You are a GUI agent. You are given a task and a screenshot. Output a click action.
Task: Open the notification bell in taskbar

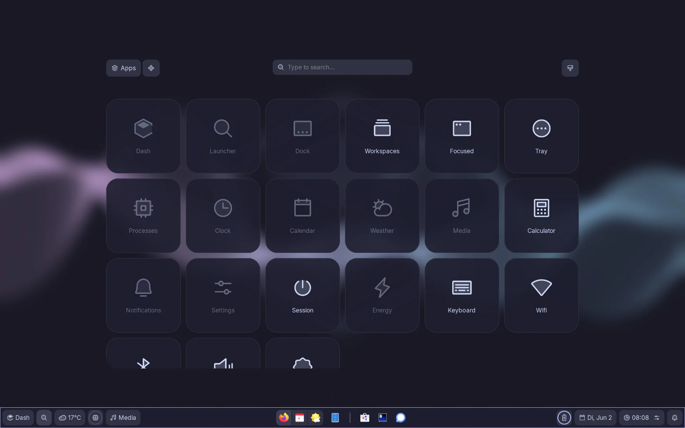pos(675,418)
